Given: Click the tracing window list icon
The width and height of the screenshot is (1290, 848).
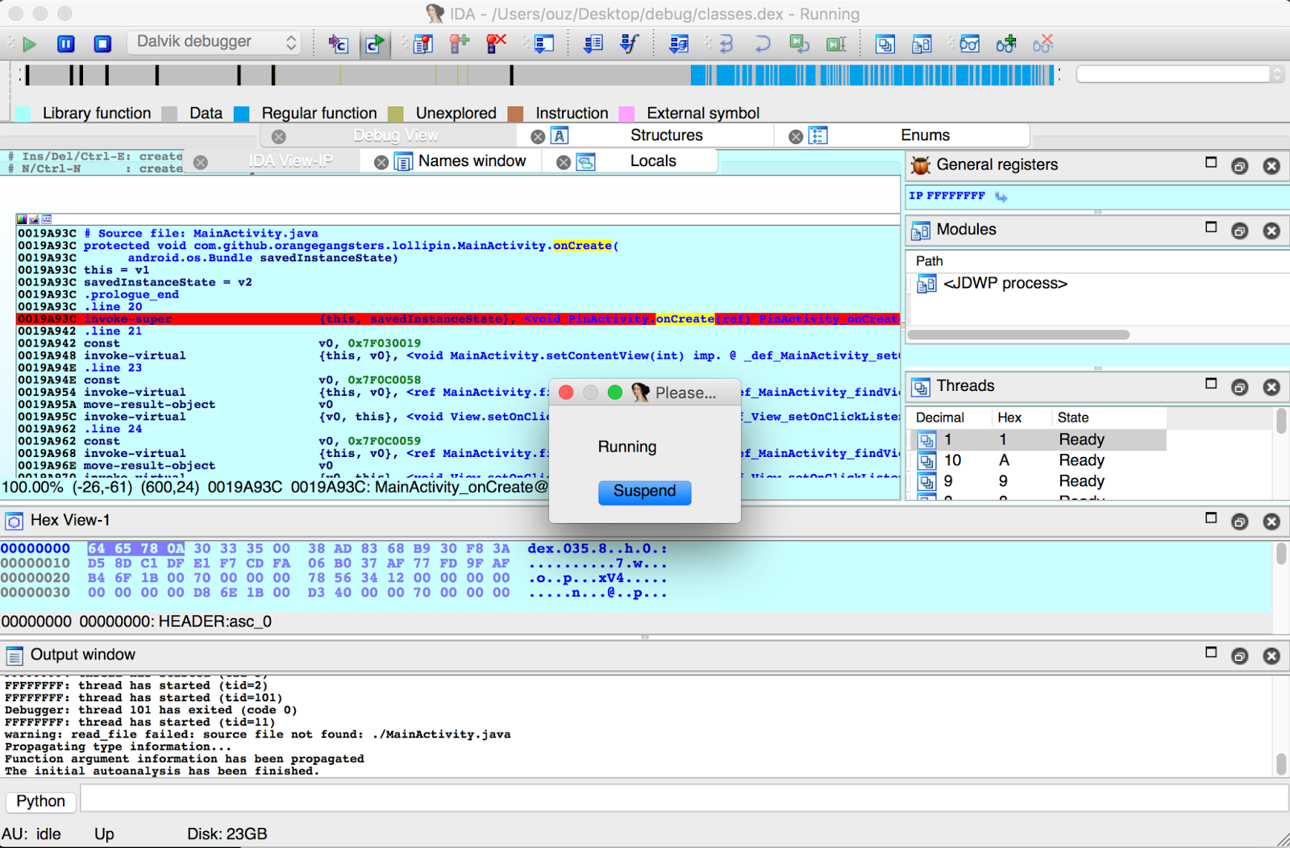Looking at the screenshot, I should 593,44.
